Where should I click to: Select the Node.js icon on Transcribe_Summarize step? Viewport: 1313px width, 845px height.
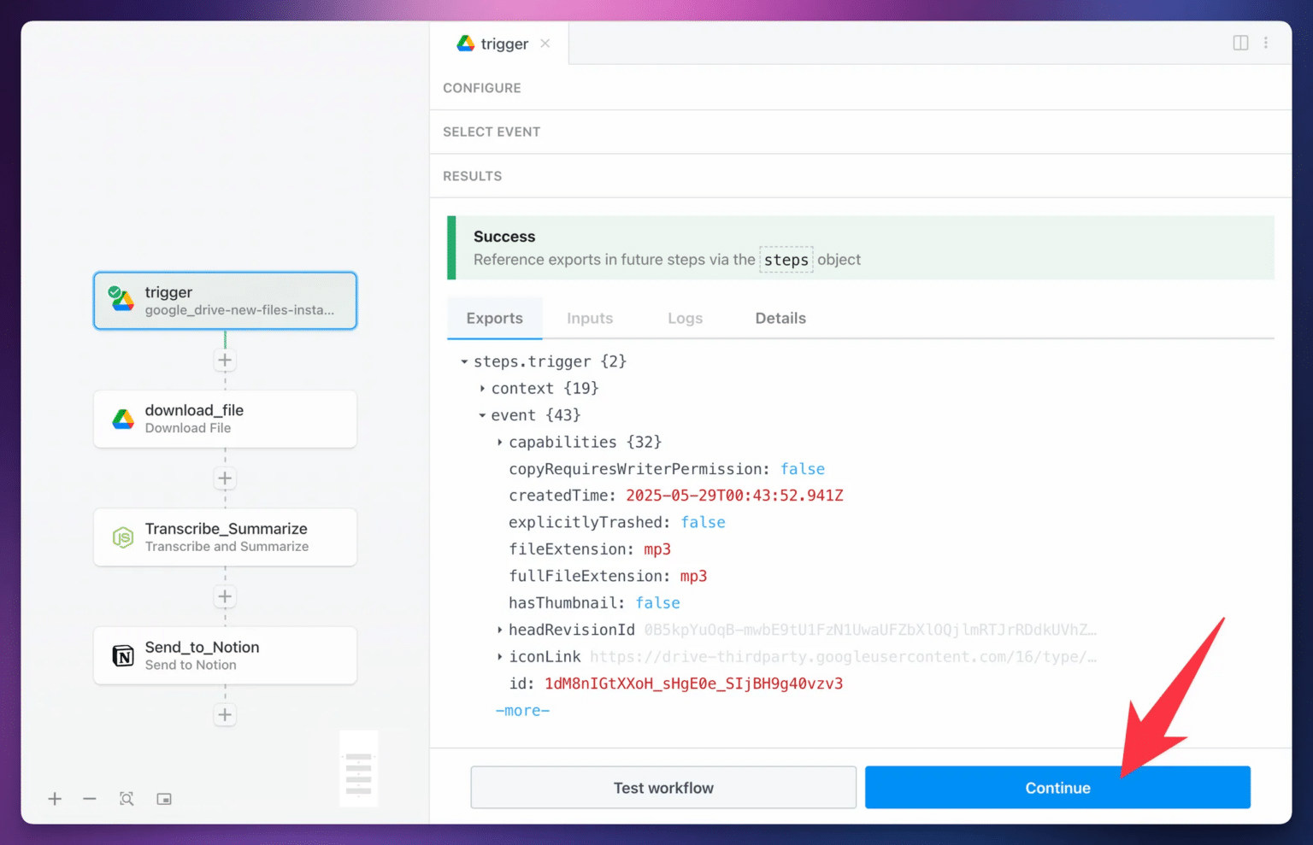click(x=122, y=537)
